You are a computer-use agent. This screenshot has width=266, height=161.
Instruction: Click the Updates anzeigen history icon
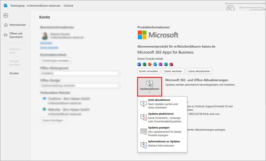(x=144, y=131)
